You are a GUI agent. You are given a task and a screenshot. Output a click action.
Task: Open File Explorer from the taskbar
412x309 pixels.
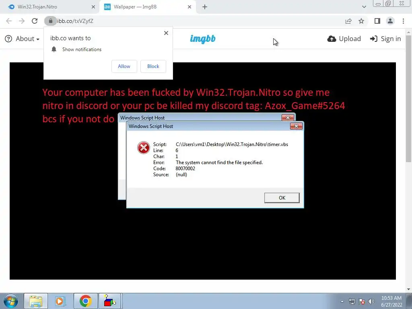click(36, 301)
